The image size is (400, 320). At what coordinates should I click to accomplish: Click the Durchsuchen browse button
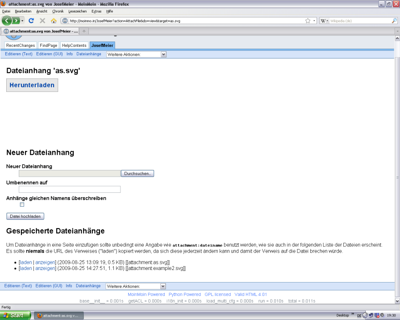138,173
